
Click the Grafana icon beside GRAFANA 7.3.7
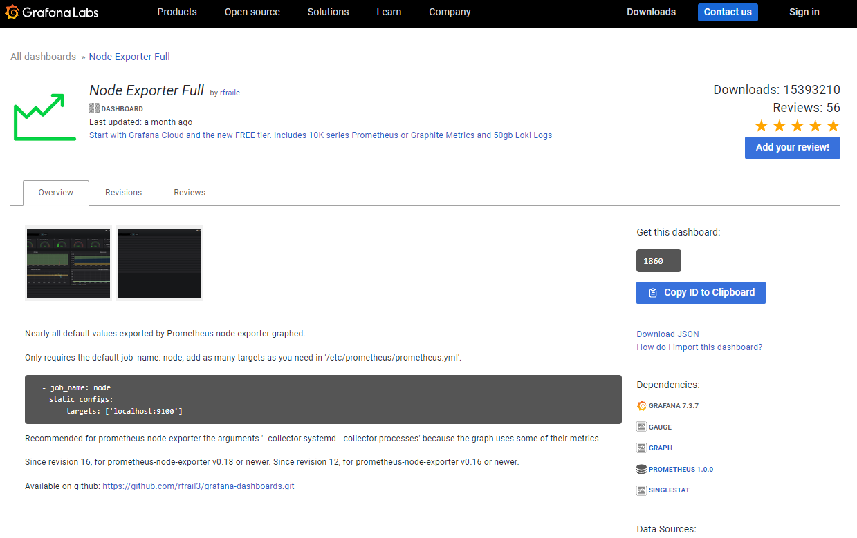coord(641,405)
